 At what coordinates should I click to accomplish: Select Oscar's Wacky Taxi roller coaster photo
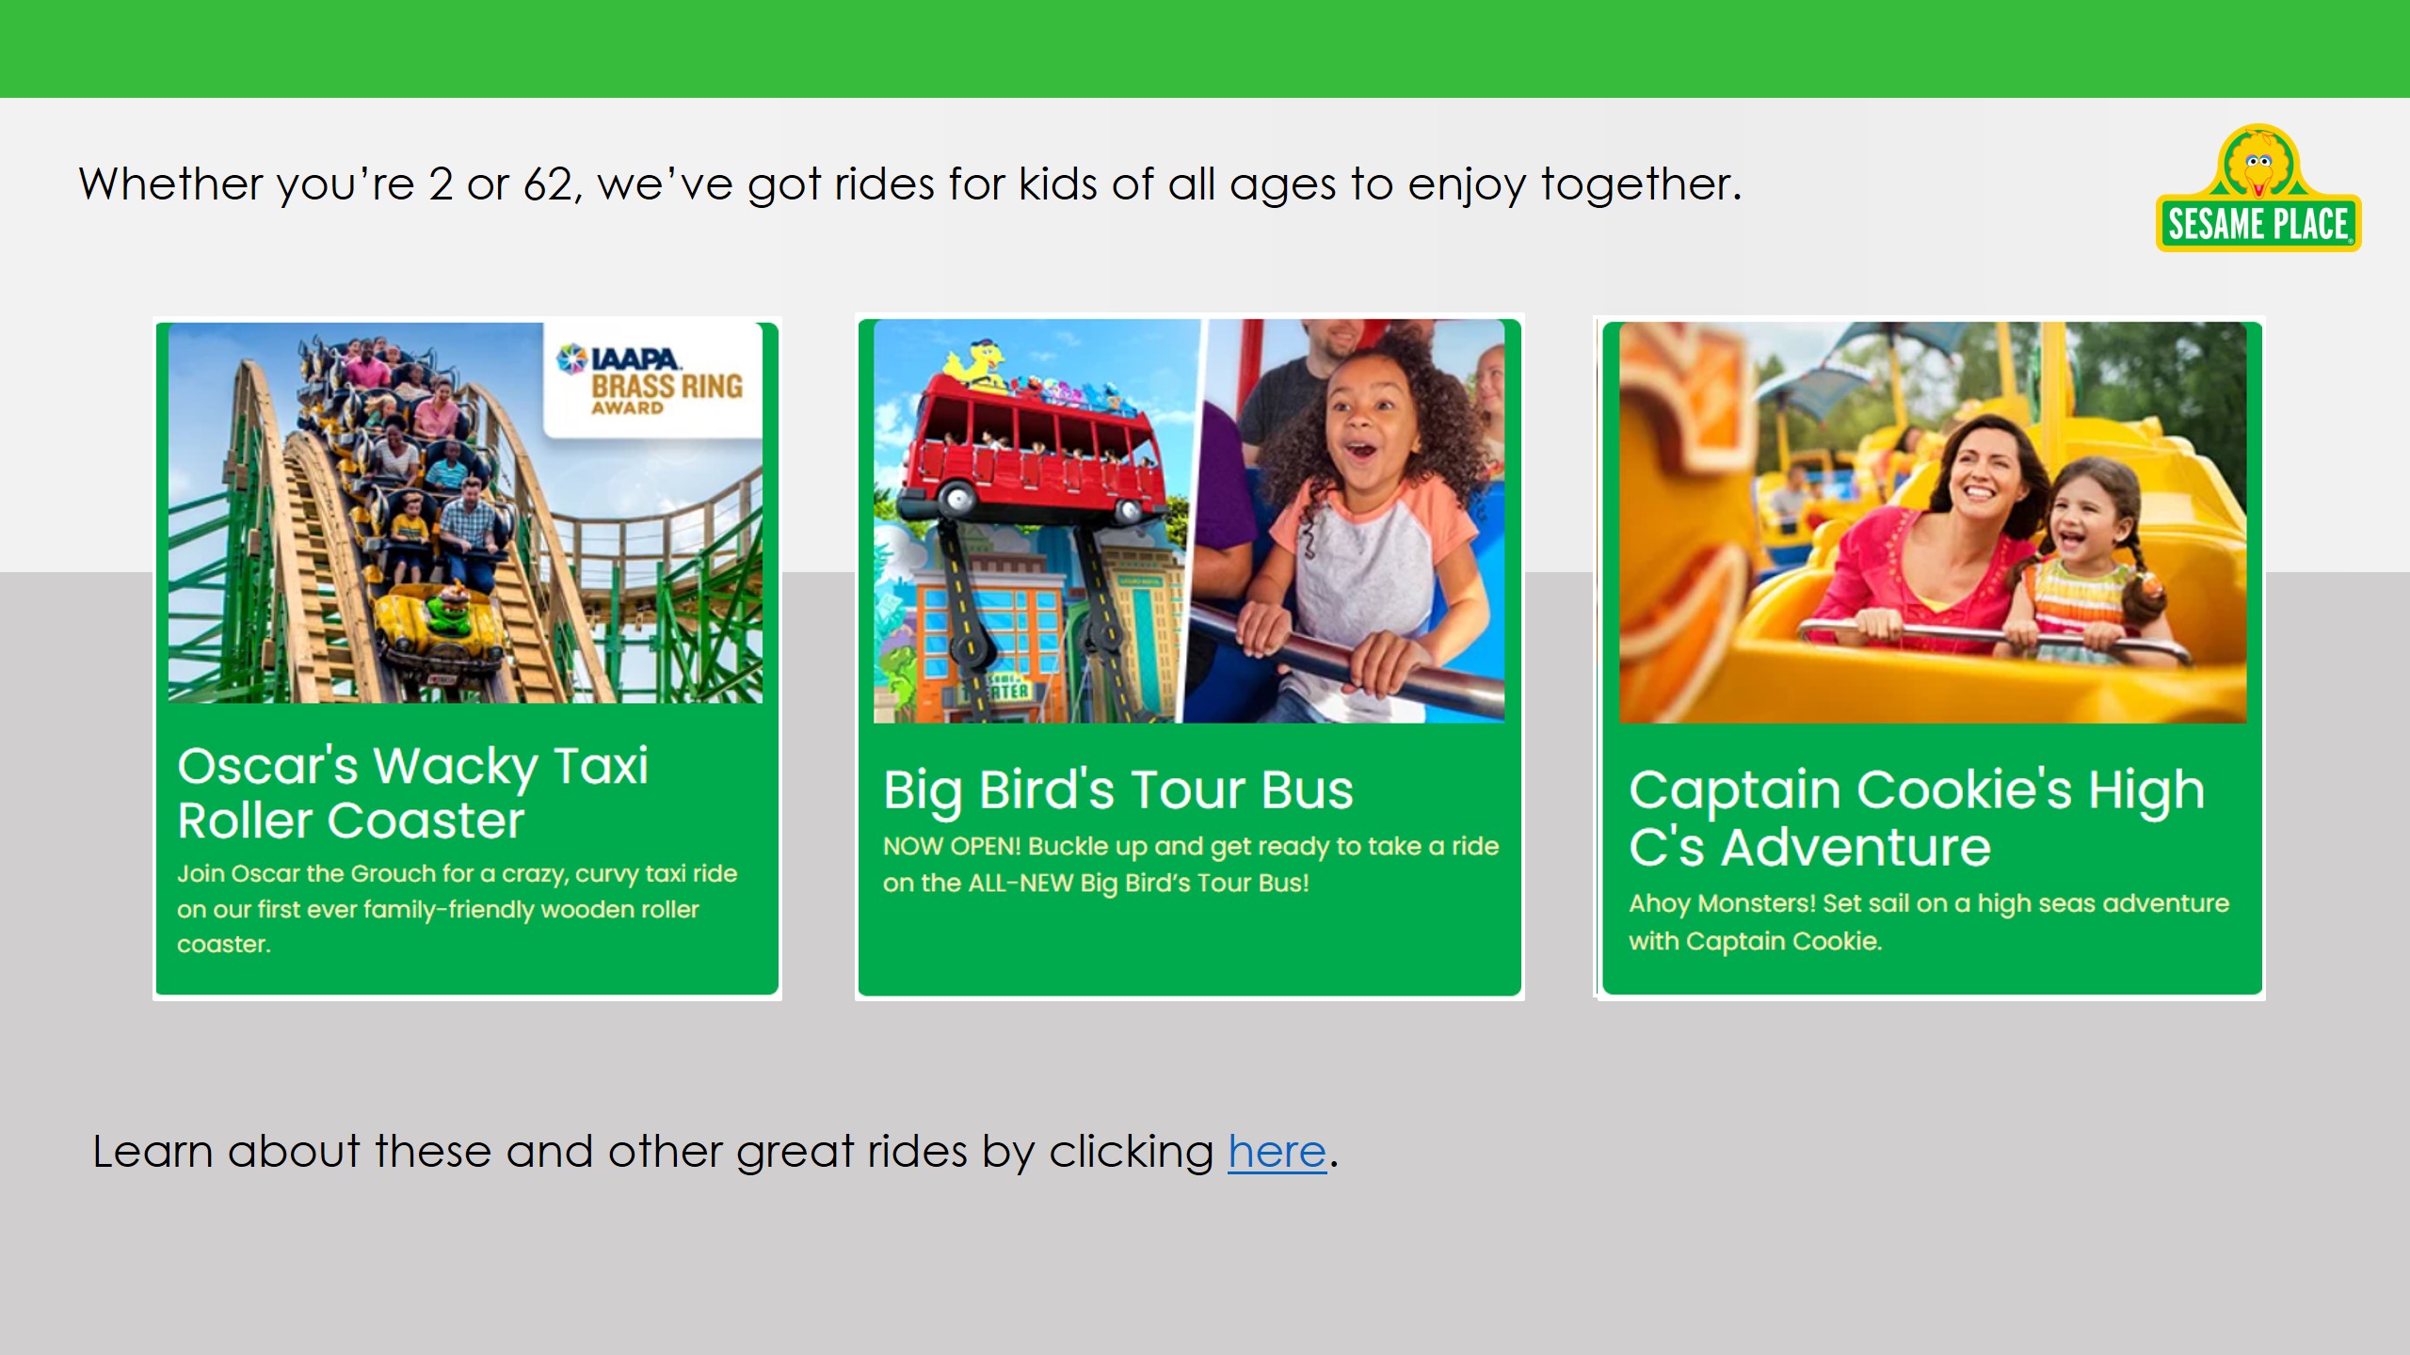(465, 513)
